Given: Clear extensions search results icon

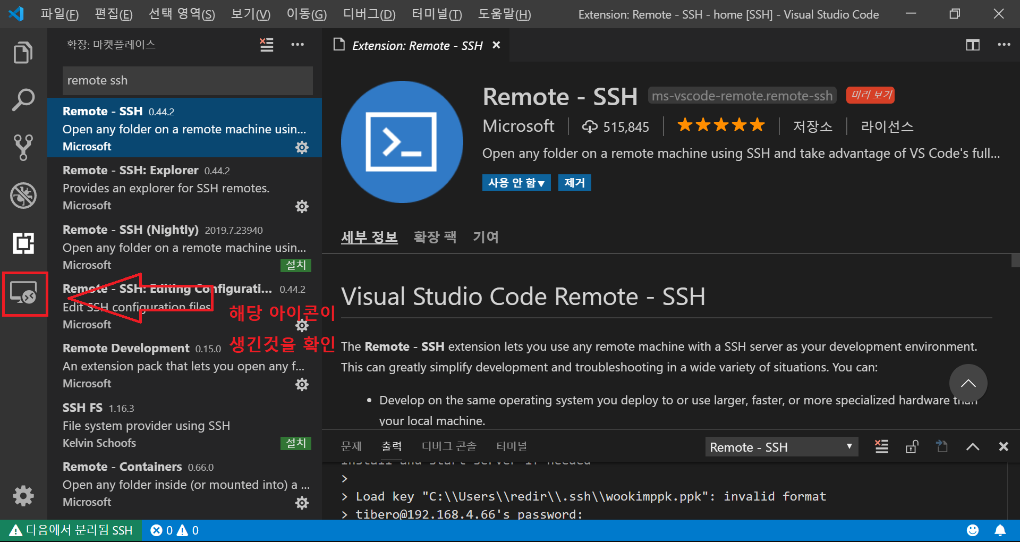Looking at the screenshot, I should (x=267, y=45).
